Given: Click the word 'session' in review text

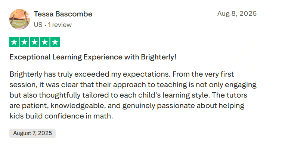Looking at the screenshot, I should click(22, 84).
